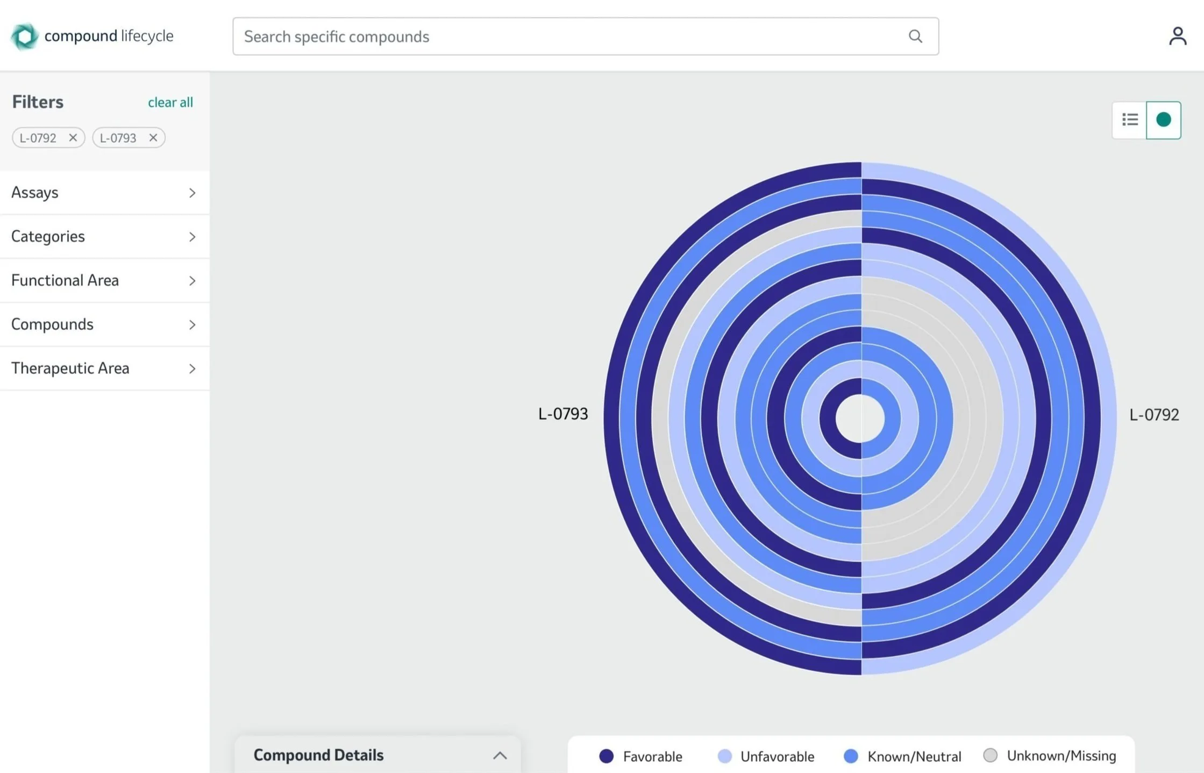Collapse the Compound Details panel chevron
1204x773 pixels.
500,755
